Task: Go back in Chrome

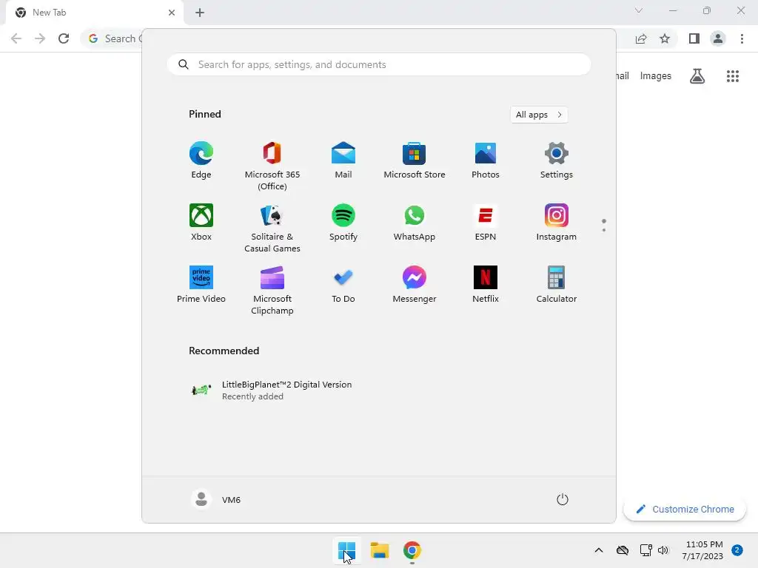Action: click(x=16, y=38)
